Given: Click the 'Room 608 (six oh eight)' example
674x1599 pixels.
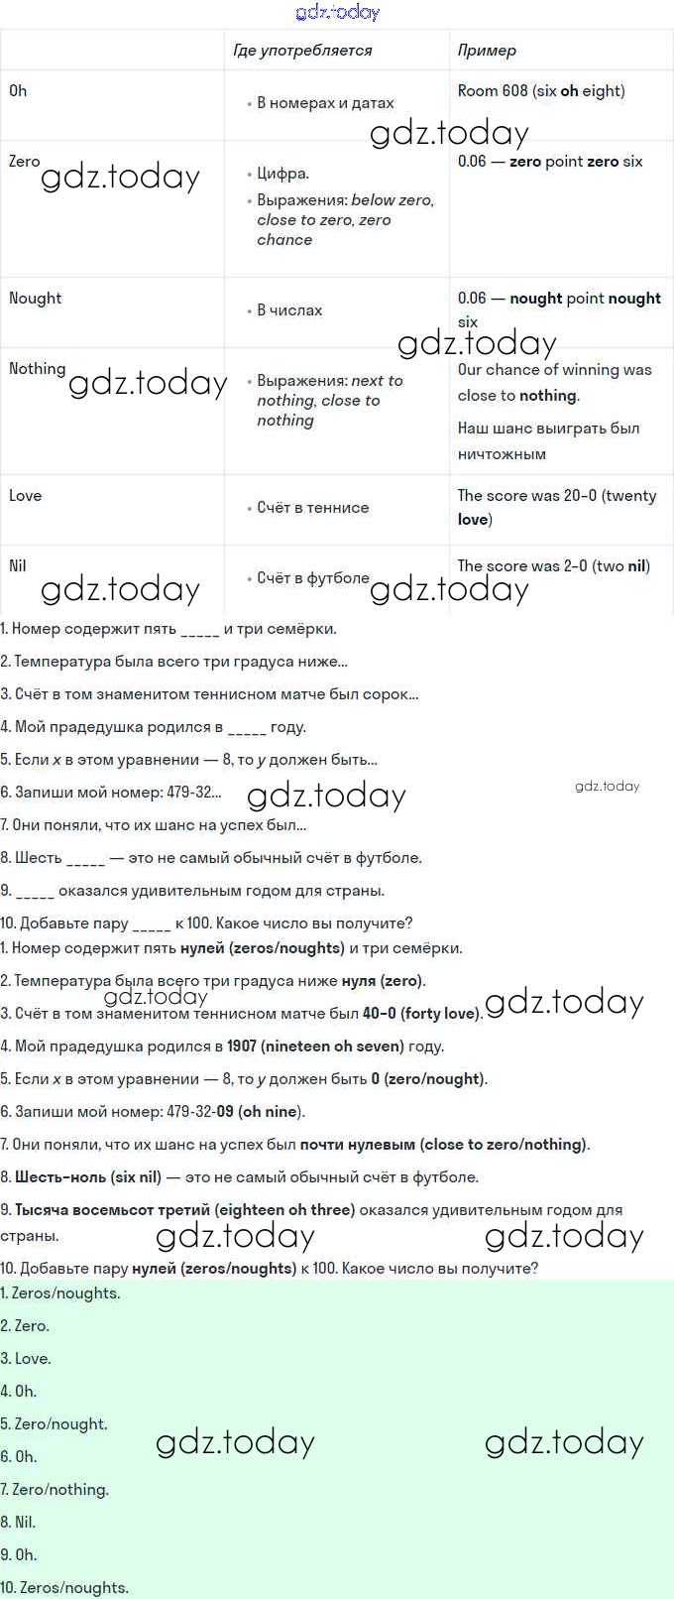Looking at the screenshot, I should [541, 91].
